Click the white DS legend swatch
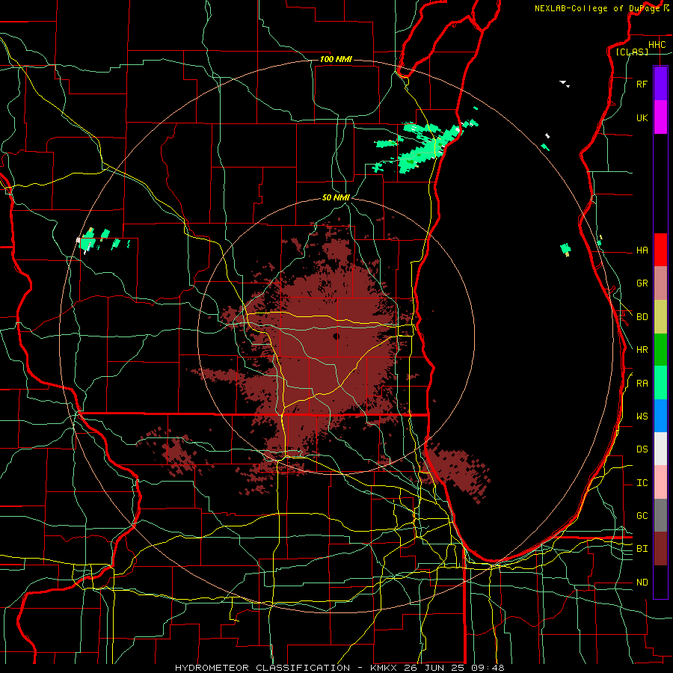The height and width of the screenshot is (673, 673). 660,449
